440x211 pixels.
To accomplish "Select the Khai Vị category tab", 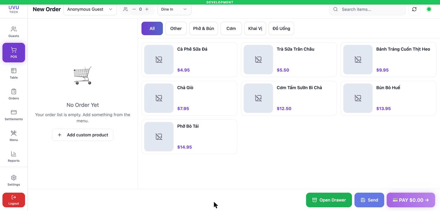I will pos(255,28).
